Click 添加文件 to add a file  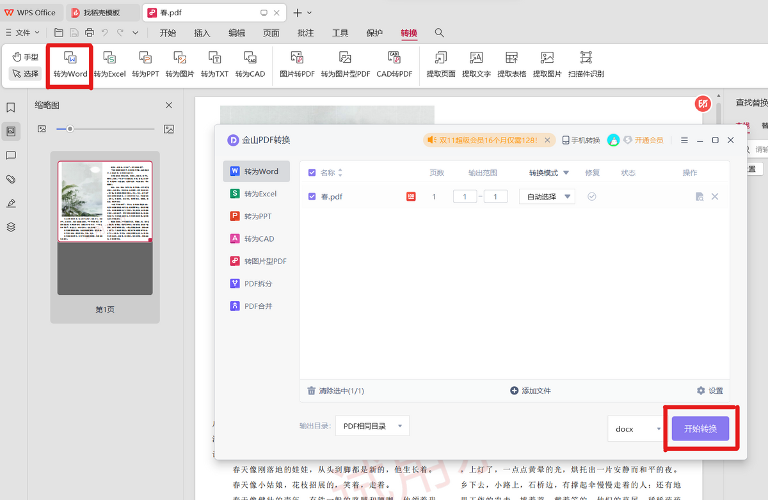click(x=531, y=391)
